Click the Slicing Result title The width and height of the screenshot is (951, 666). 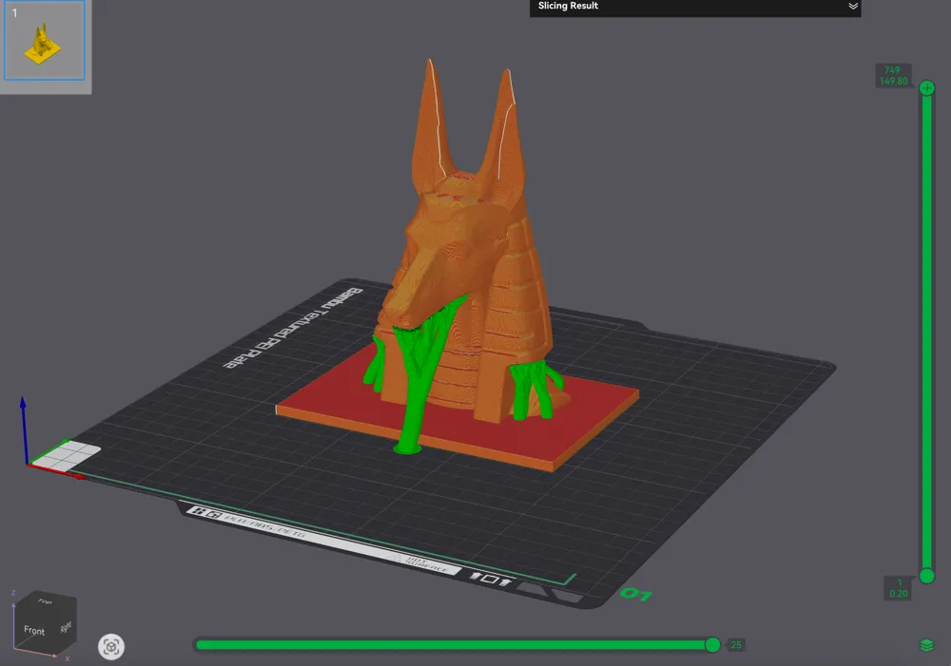tap(568, 6)
